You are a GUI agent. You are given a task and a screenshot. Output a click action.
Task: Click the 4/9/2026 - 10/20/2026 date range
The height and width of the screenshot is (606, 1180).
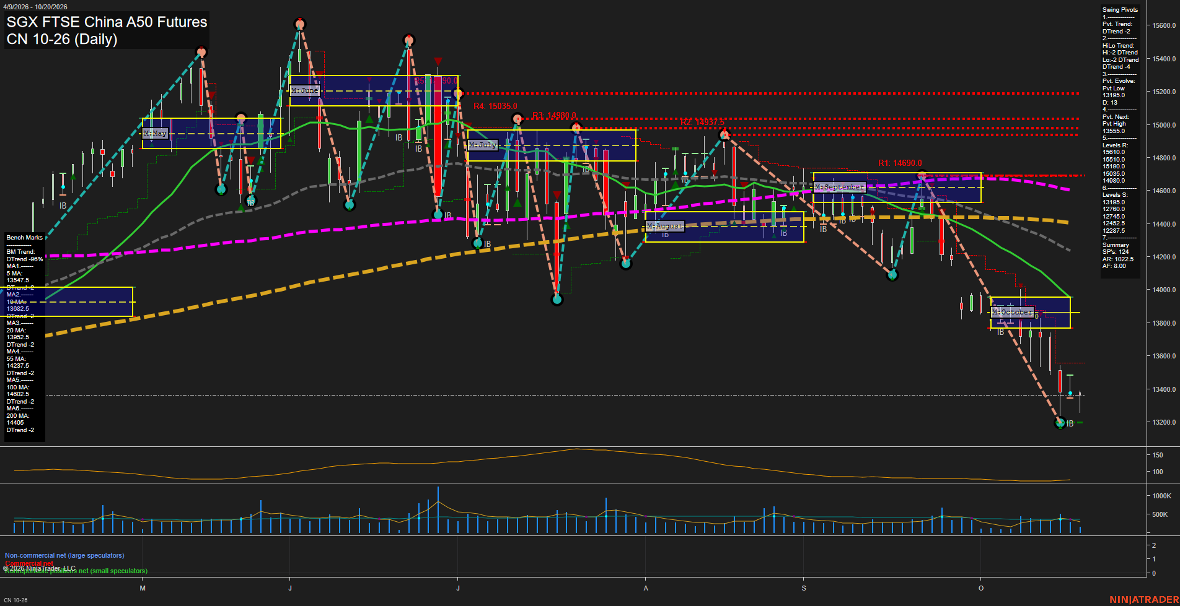tap(36, 7)
